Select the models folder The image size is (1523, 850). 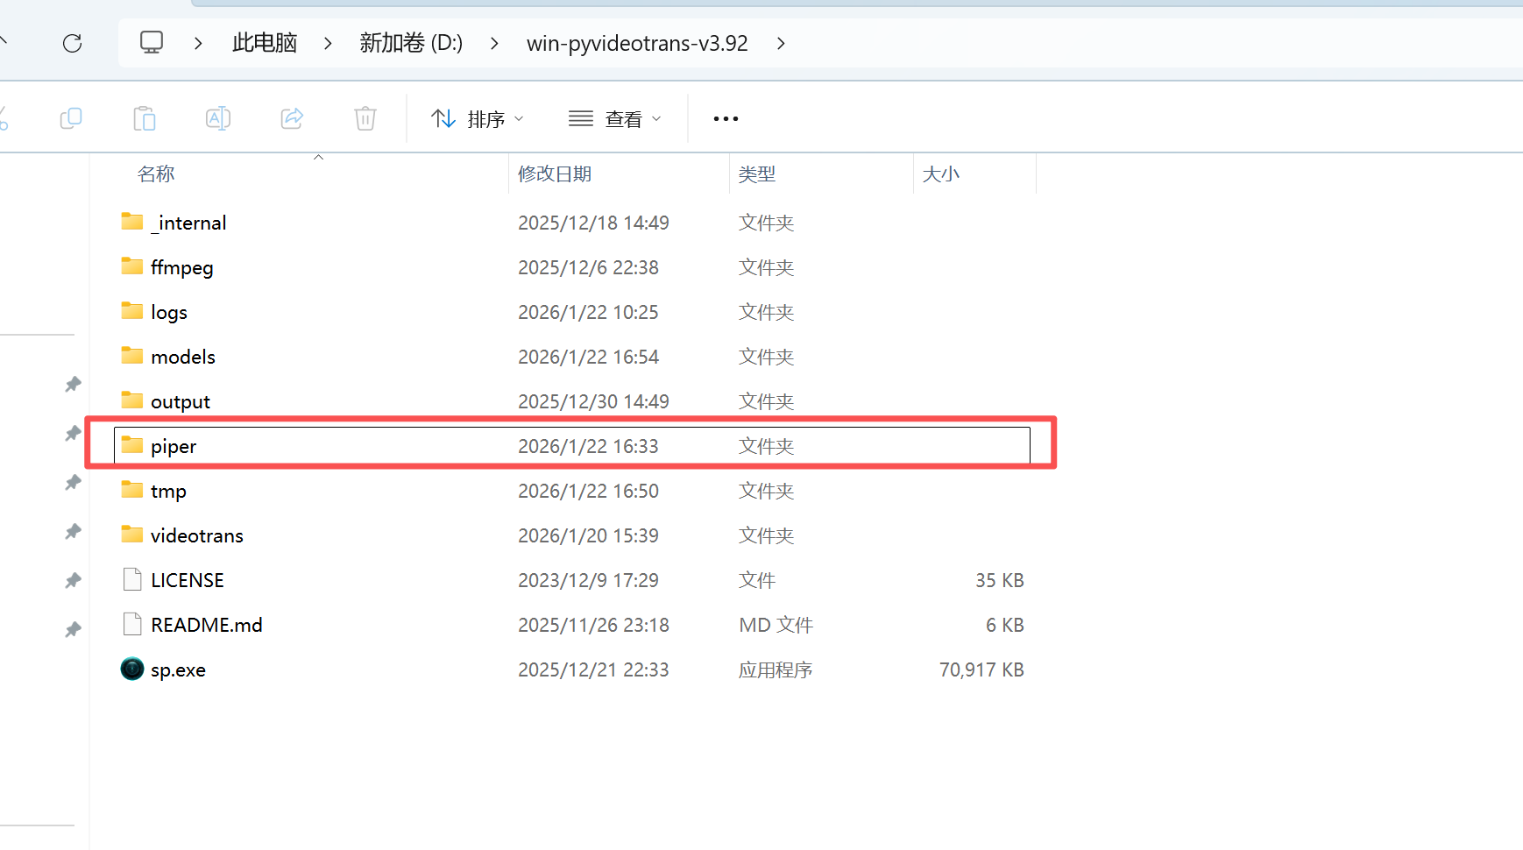182,357
